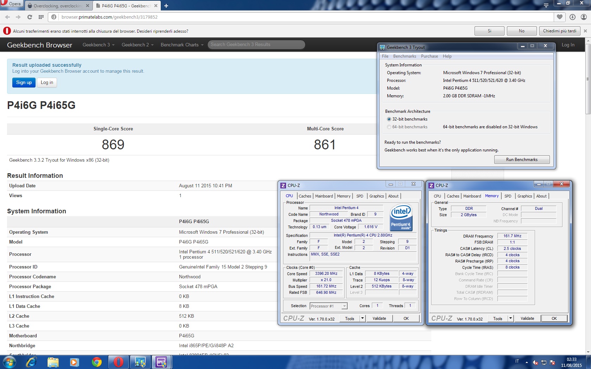Open File menu in Geekbench 3 Tryout

[385, 56]
